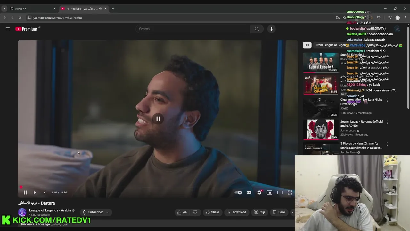This screenshot has width=410, height=231.
Task: Expand the Subscribed notification dropdown
Action: (96, 212)
